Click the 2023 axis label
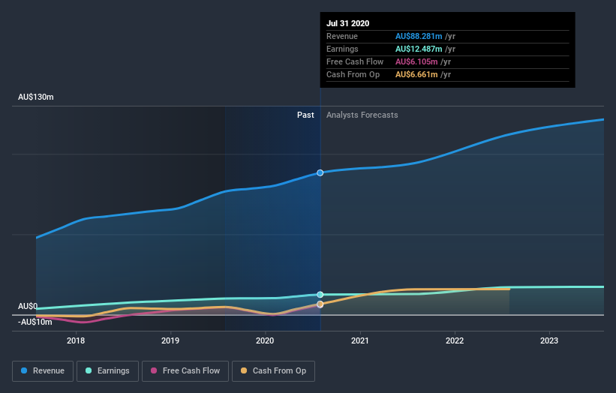Screen dimensions: 616x393 (549, 340)
